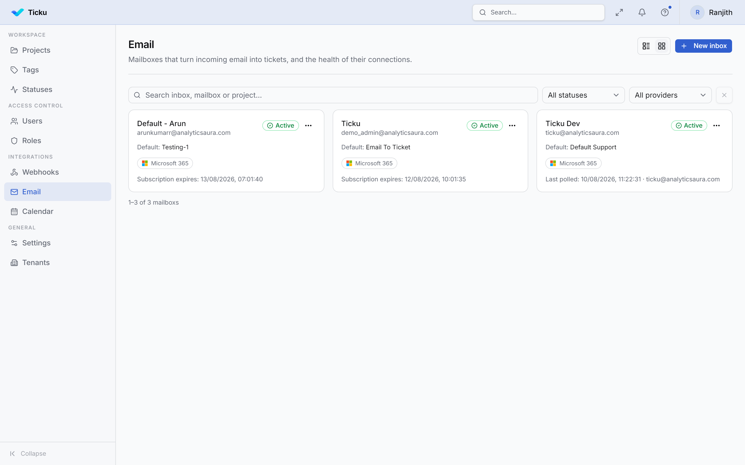Open Tenants page
Image resolution: width=745 pixels, height=465 pixels.
coord(58,262)
